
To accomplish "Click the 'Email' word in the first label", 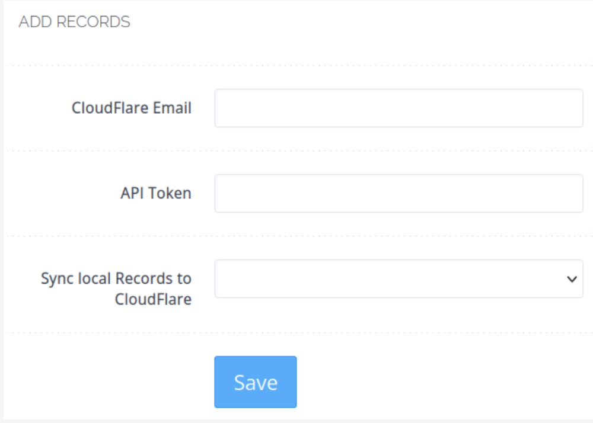I will pos(172,108).
